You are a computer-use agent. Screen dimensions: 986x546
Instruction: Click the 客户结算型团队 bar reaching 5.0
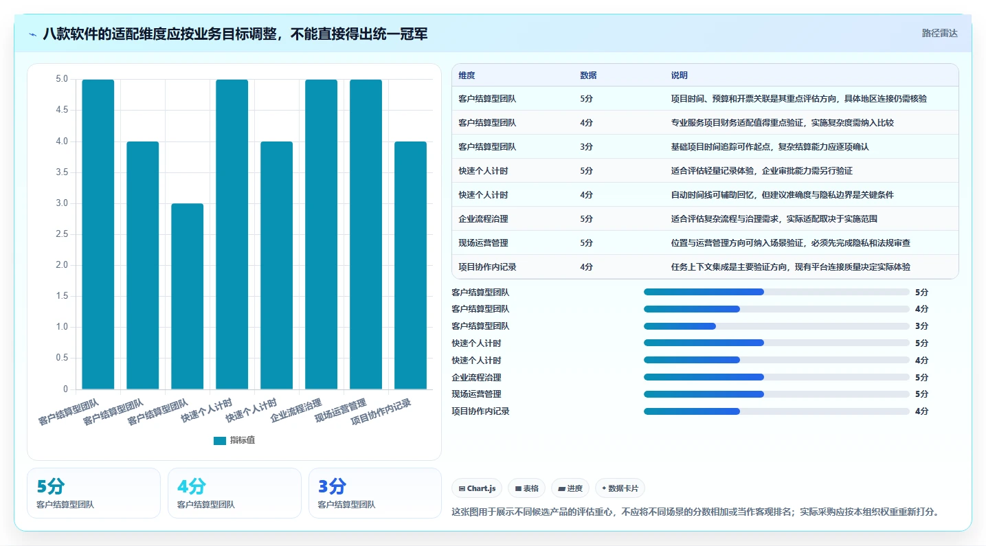coord(98,234)
